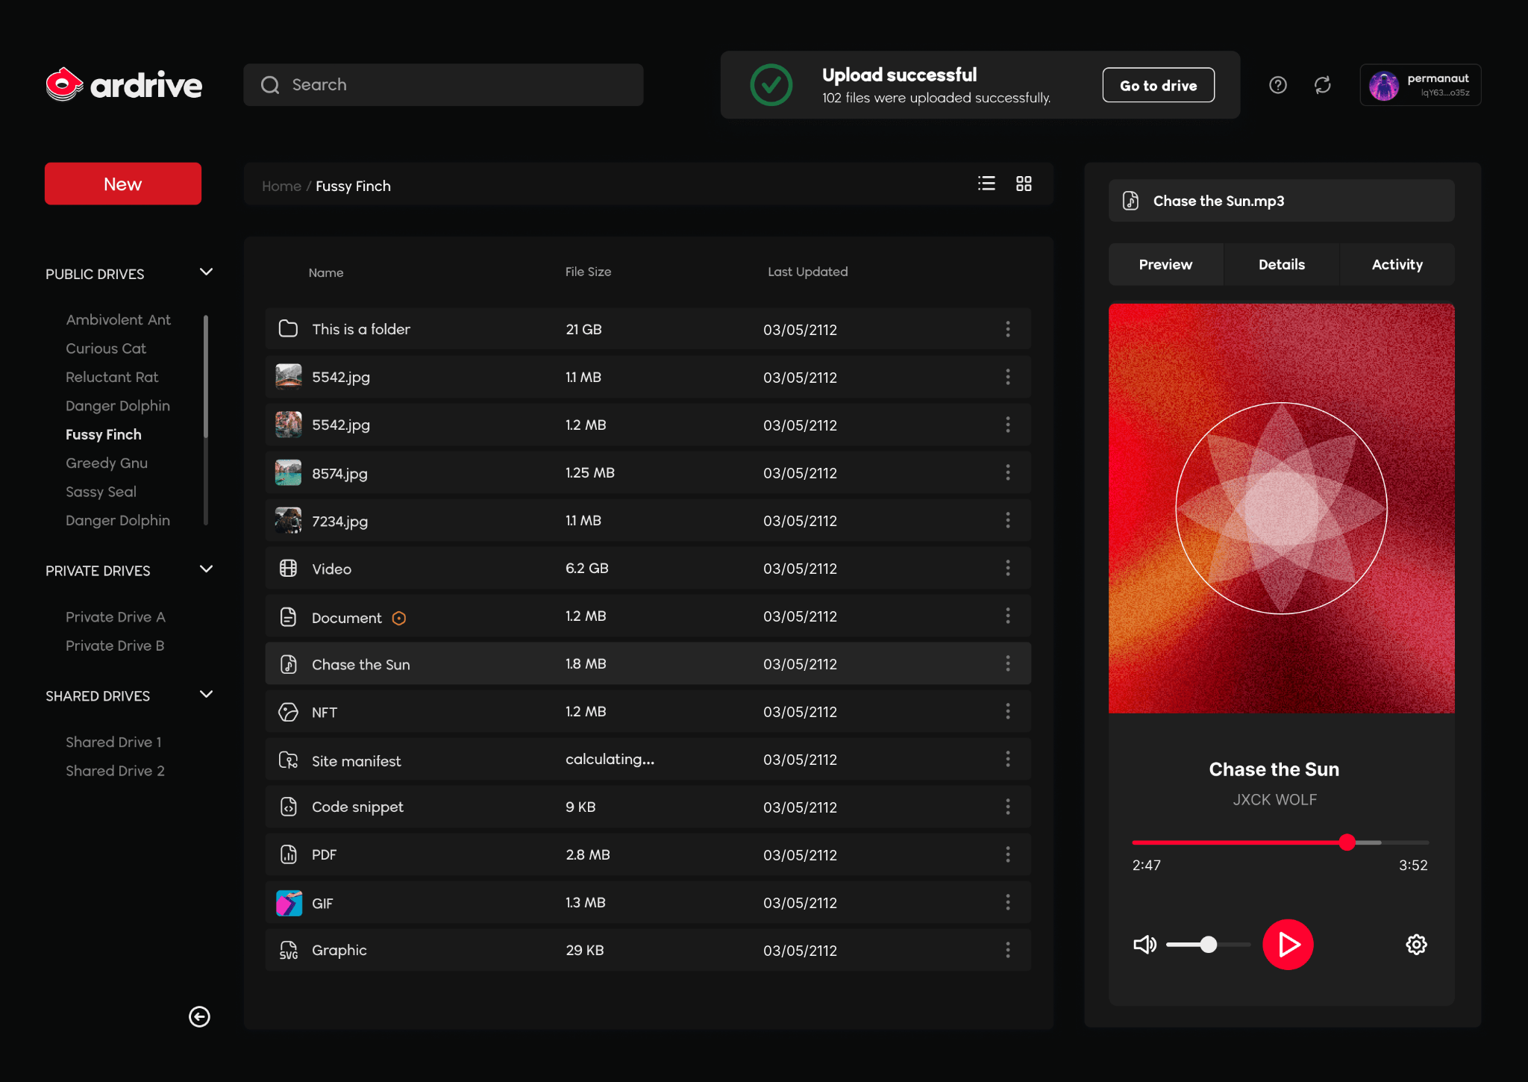
Task: Click the orange pending status icon by Document
Action: 399,618
